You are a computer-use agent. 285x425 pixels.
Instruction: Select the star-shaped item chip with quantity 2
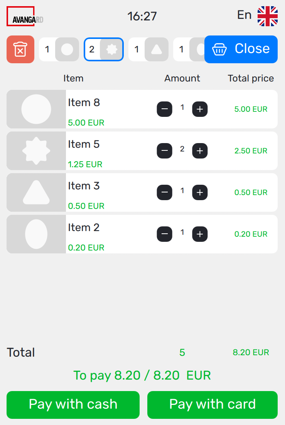click(104, 49)
